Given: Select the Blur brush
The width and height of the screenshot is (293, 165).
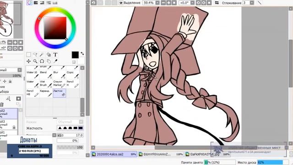Looking at the screenshot, I should (60, 74).
